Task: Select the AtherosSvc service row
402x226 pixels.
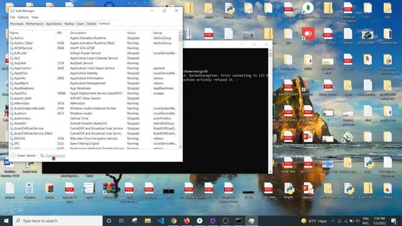Action: 94,103
